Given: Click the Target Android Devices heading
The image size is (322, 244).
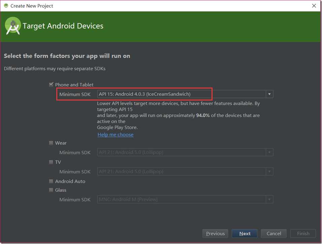Looking at the screenshot, I should click(x=63, y=26).
